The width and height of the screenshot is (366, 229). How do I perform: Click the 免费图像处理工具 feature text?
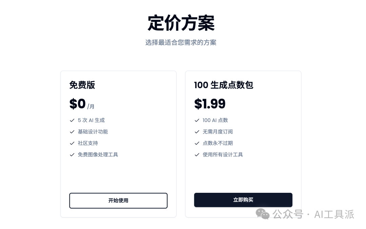click(x=98, y=155)
